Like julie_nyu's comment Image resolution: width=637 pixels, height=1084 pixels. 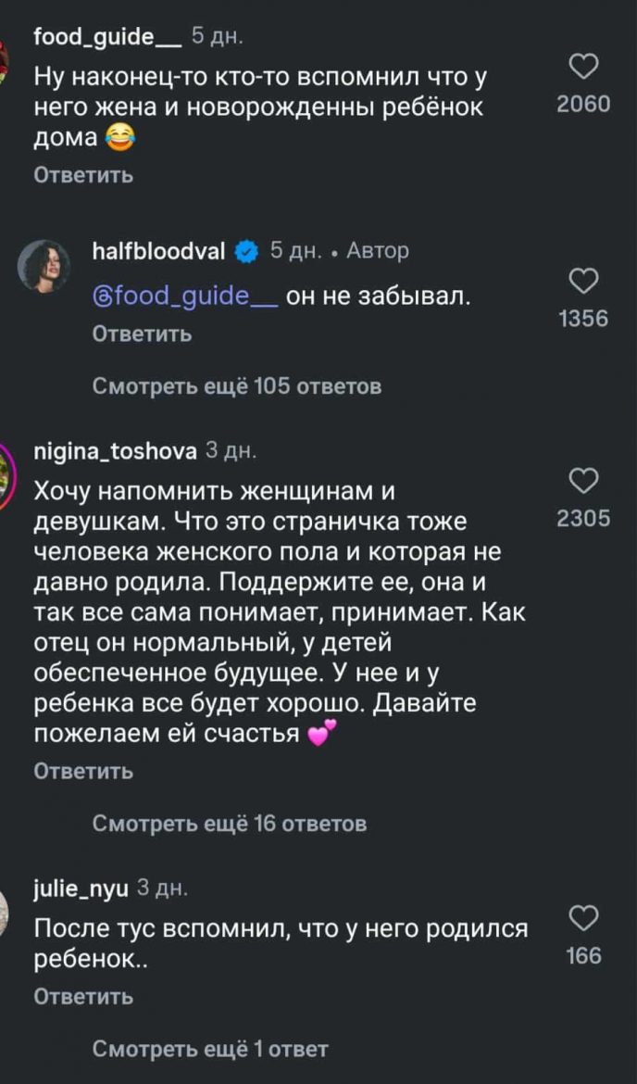(582, 918)
